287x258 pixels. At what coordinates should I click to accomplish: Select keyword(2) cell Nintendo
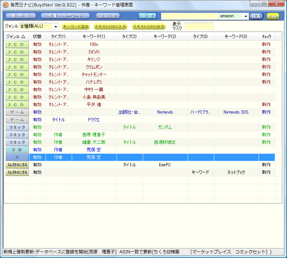[165, 112]
